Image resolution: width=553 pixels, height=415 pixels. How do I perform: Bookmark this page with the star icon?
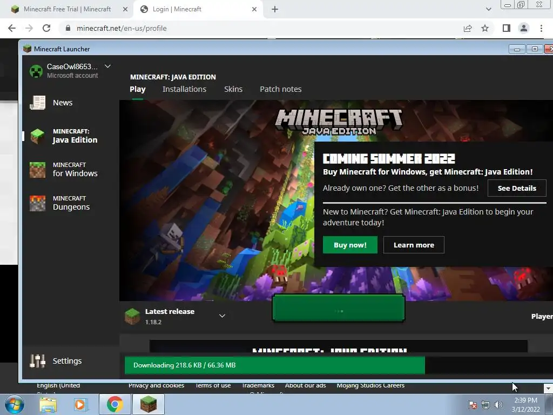tap(485, 28)
